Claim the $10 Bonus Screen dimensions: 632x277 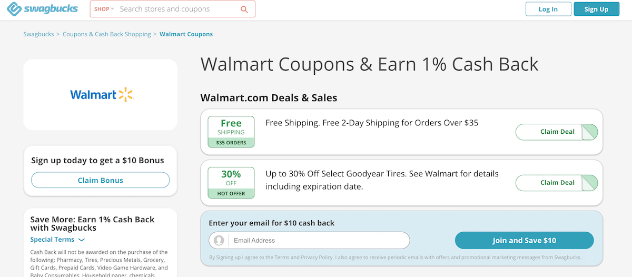(x=101, y=180)
